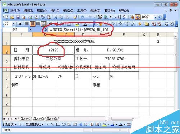
Task: Click the Format Painter brush icon
Action: pos(75,17)
